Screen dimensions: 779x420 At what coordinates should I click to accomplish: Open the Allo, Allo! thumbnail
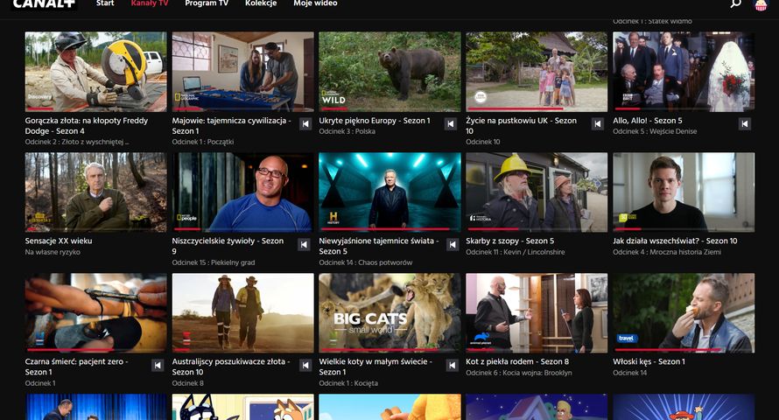[684, 72]
